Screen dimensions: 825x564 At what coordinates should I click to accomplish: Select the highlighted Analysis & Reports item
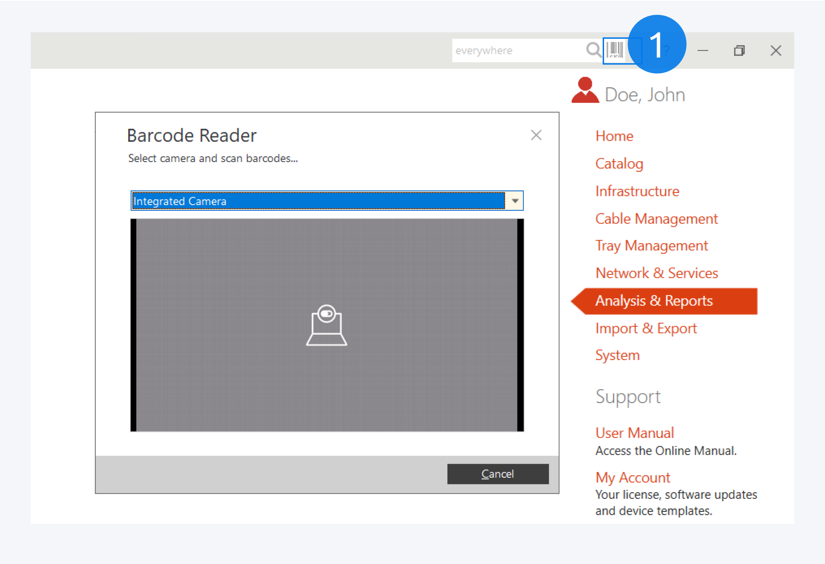coord(654,301)
